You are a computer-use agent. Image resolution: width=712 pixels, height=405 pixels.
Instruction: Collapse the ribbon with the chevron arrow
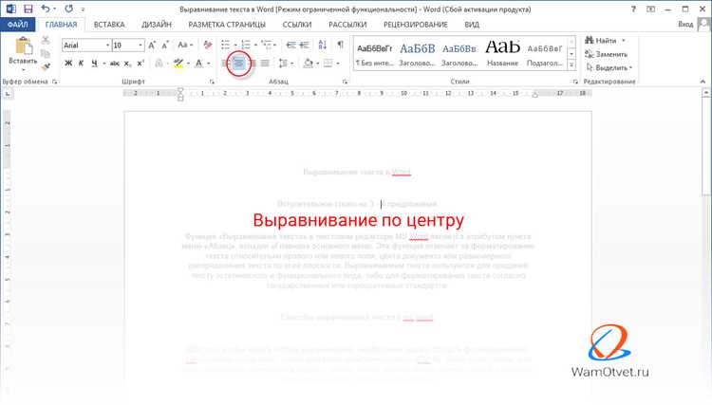[x=703, y=82]
